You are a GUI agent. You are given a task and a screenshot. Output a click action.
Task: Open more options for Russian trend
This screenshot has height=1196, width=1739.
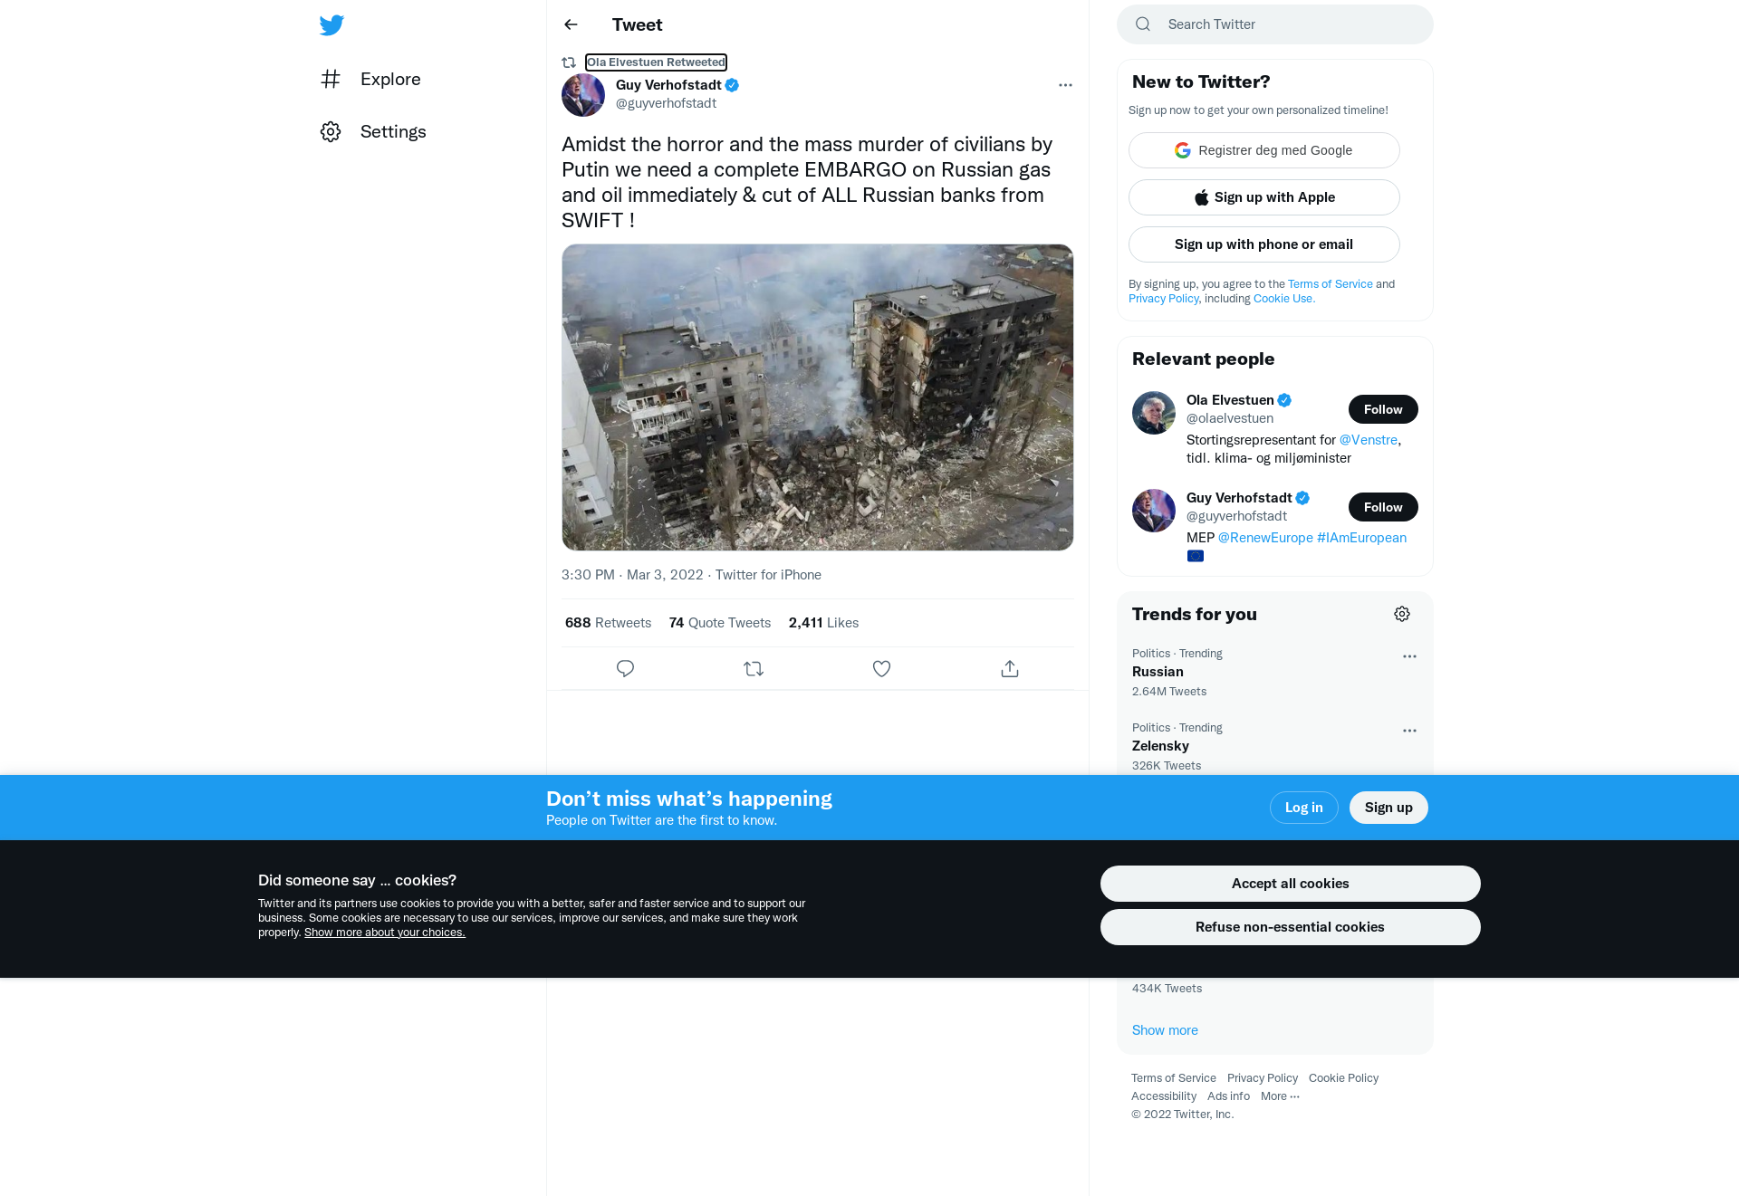[1409, 656]
